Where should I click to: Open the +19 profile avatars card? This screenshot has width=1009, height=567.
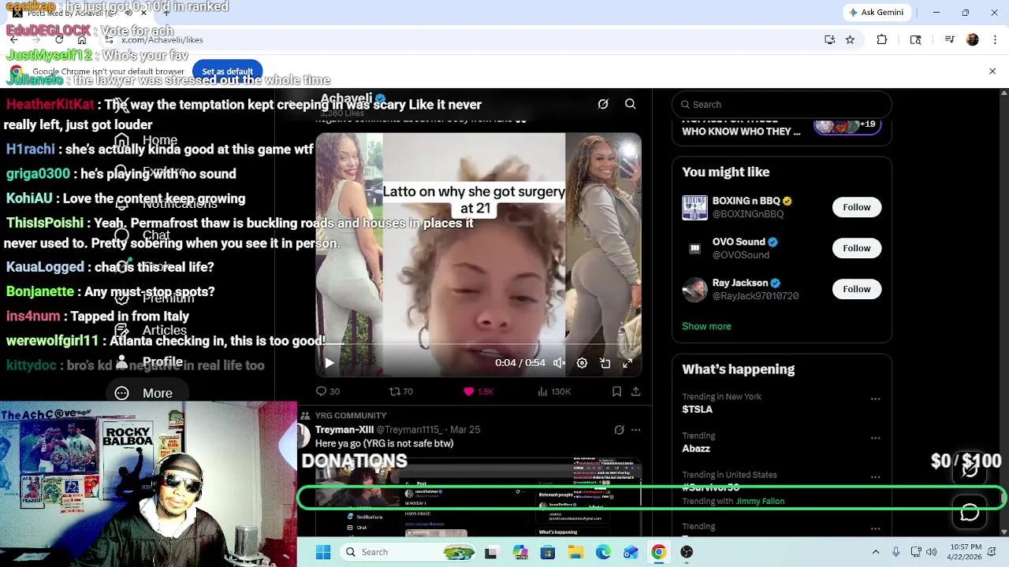pos(847,125)
